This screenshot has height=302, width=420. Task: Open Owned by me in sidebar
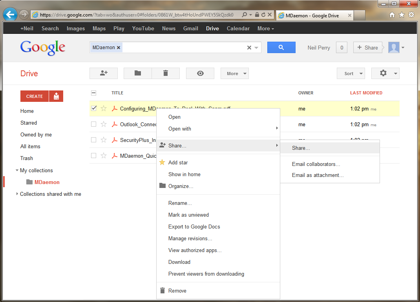click(x=36, y=134)
